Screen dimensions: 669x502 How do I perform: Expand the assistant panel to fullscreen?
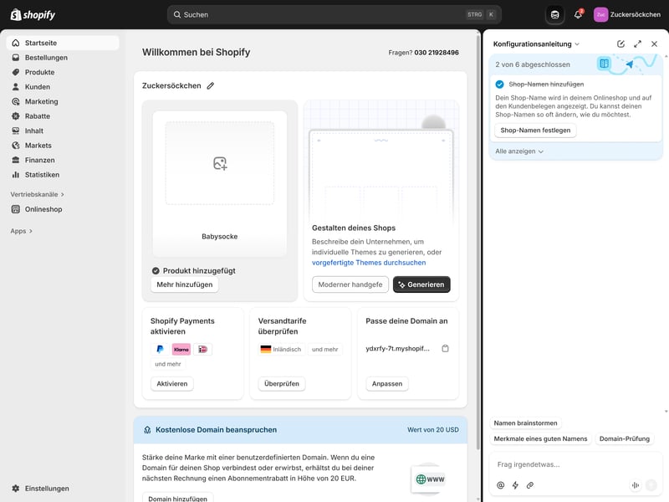click(x=637, y=44)
